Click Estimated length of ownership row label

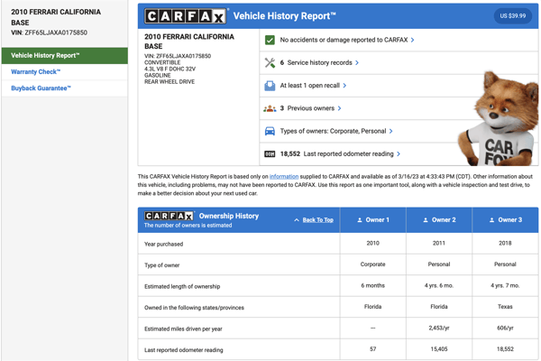click(182, 286)
